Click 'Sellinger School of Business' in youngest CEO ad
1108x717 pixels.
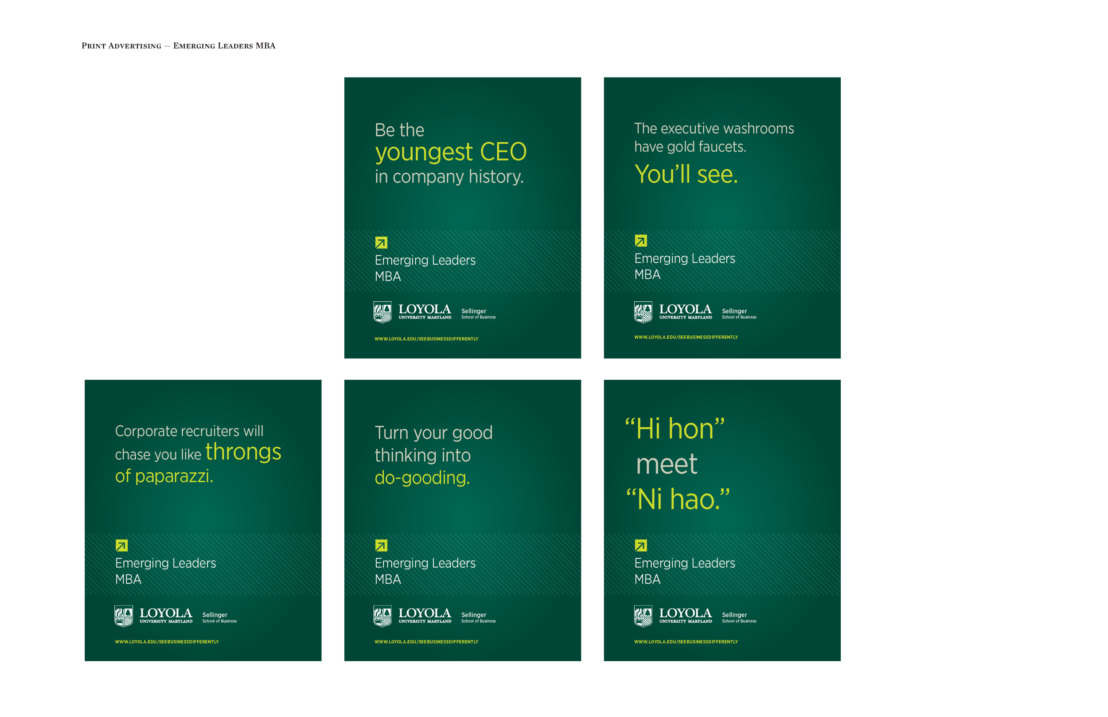coord(478,314)
